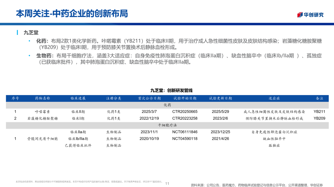Click the update date 2025/5/29

221,112
